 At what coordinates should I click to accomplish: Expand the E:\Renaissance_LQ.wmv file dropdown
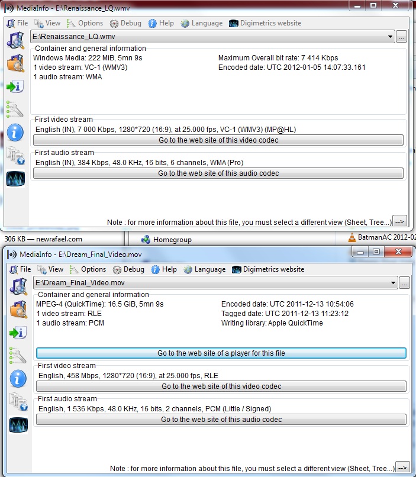pyautogui.click(x=390, y=37)
